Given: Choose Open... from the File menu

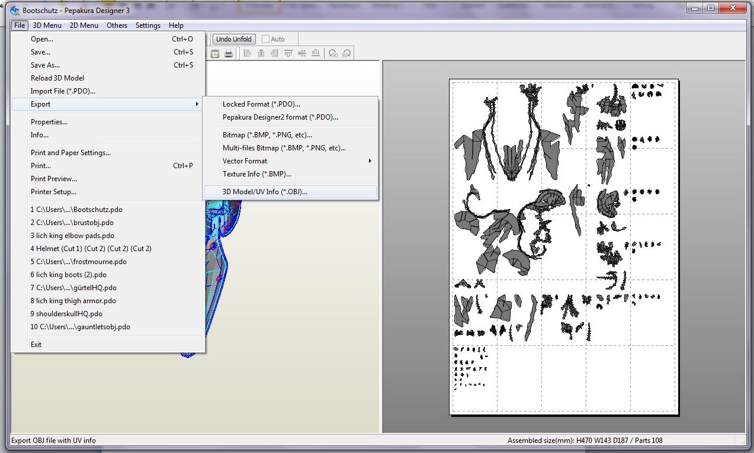Looking at the screenshot, I should tap(108, 39).
